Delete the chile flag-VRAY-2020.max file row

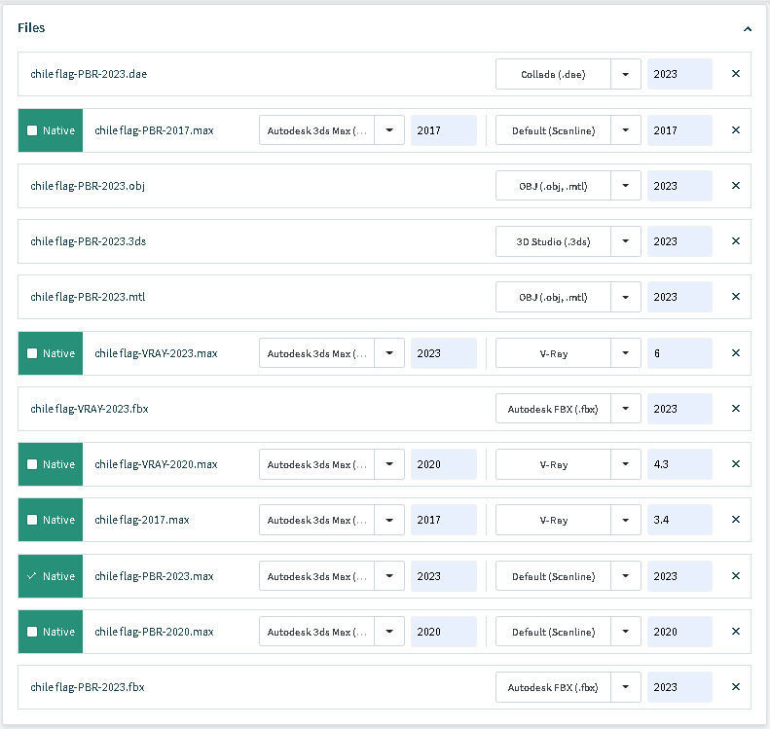(735, 464)
